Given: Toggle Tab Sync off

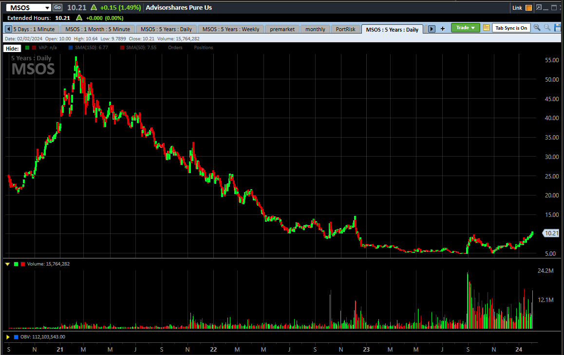Looking at the screenshot, I should [511, 28].
